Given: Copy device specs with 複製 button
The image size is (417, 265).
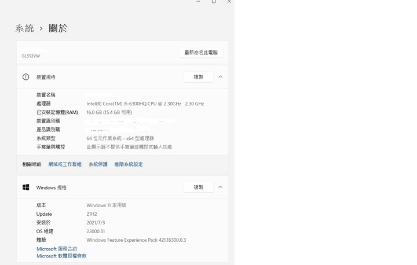Looking at the screenshot, I should click(199, 77).
